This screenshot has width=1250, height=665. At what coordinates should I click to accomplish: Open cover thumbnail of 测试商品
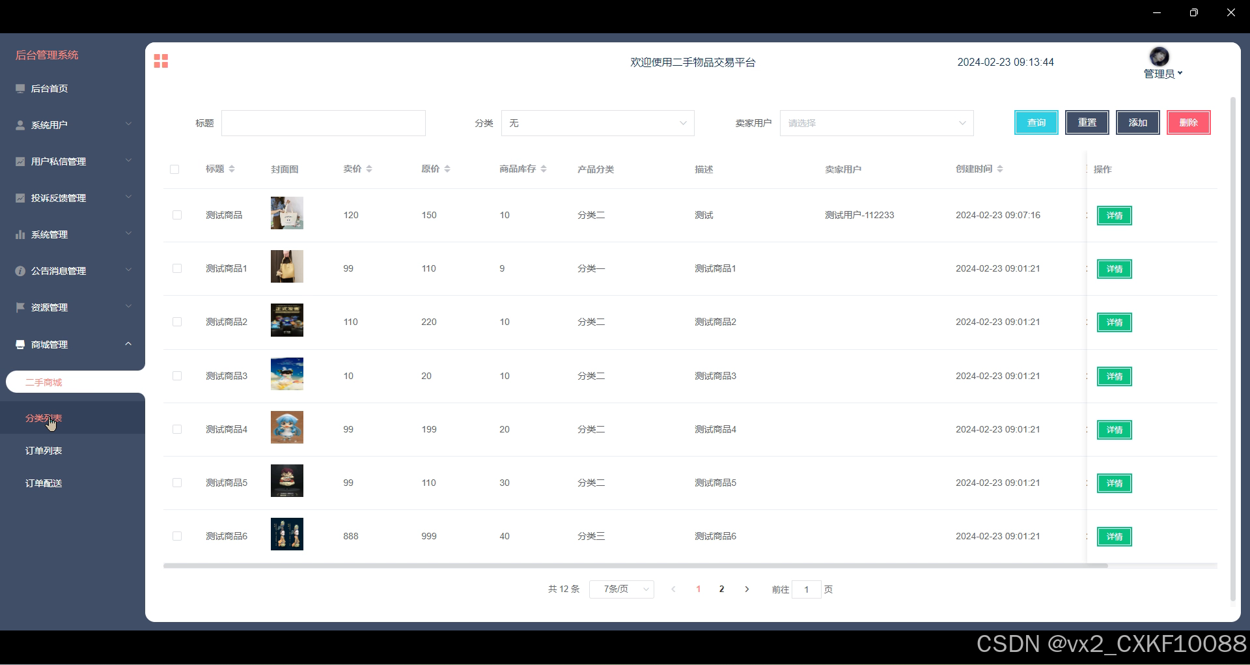pyautogui.click(x=287, y=214)
